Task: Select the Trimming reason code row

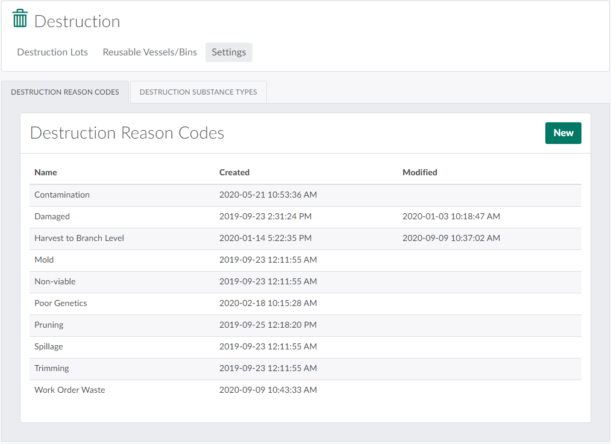Action: 52,368
